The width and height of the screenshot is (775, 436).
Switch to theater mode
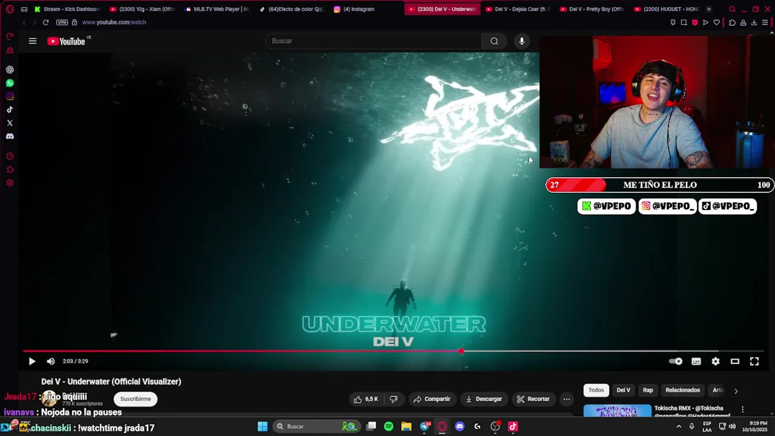[x=735, y=362]
